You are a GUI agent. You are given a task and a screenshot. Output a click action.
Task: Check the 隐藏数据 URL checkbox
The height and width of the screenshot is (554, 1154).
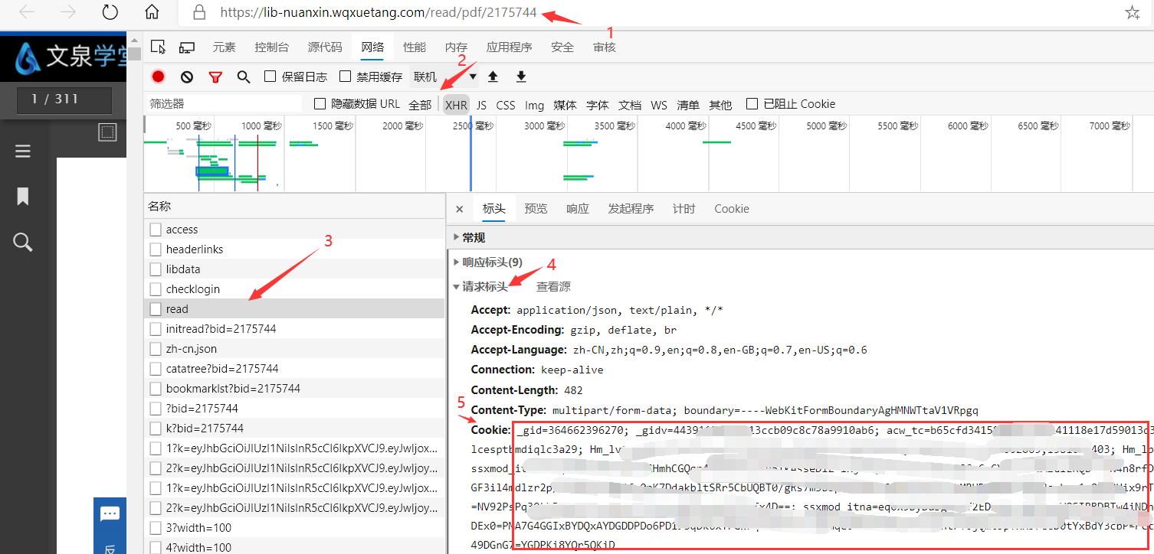(x=320, y=104)
